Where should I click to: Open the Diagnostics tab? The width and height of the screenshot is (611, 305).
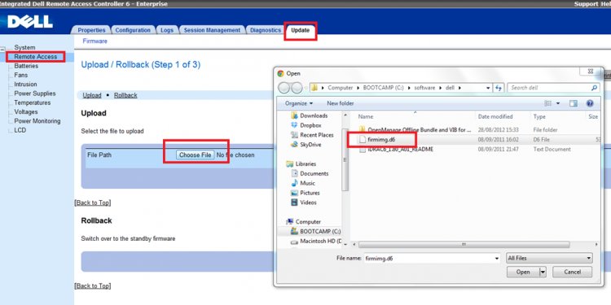266,30
